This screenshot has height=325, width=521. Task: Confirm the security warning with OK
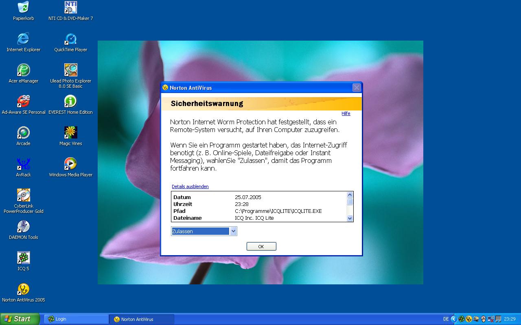[x=261, y=247]
